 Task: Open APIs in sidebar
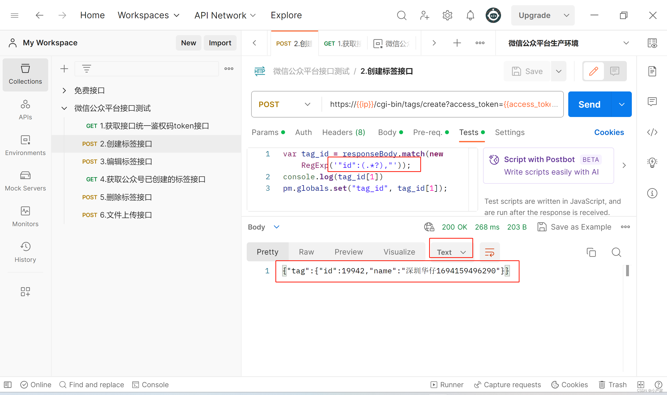(25, 110)
